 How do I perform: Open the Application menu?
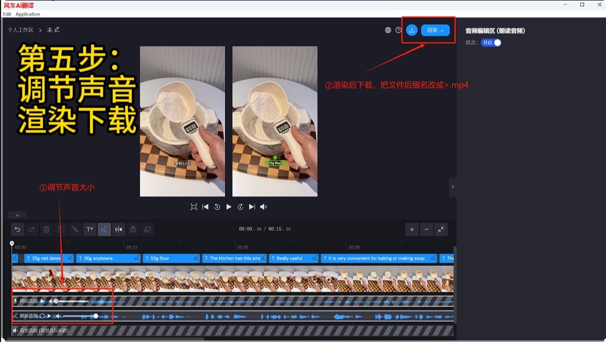point(27,14)
